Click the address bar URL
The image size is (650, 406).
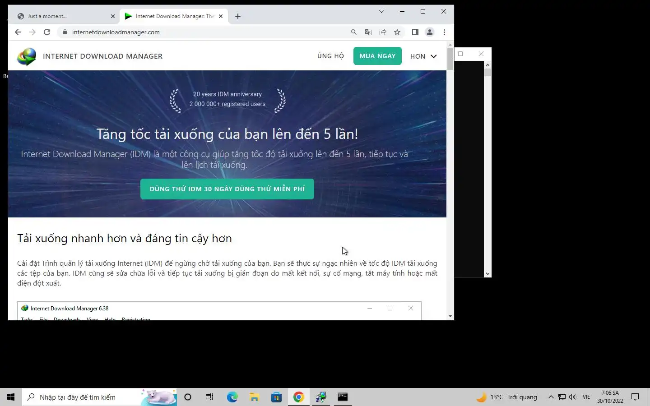pyautogui.click(x=116, y=32)
